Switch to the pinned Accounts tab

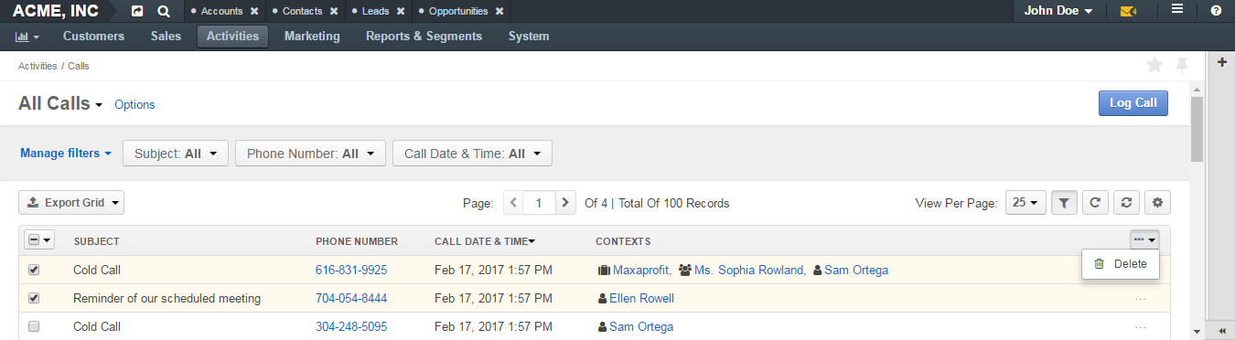coord(221,12)
